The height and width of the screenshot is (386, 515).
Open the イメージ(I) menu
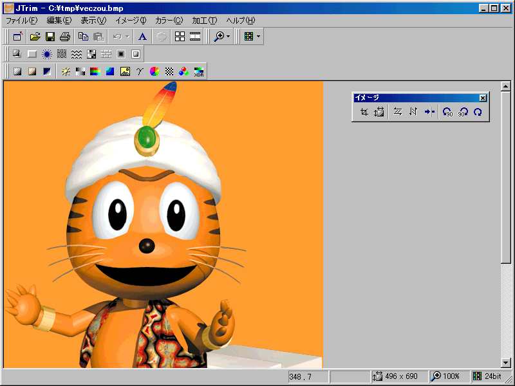(131, 21)
